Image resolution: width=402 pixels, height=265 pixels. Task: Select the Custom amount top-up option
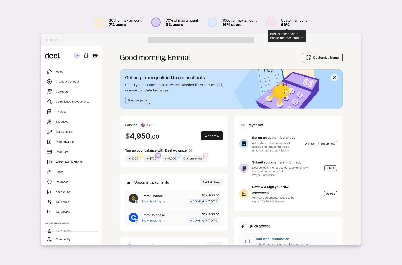pyautogui.click(x=194, y=159)
